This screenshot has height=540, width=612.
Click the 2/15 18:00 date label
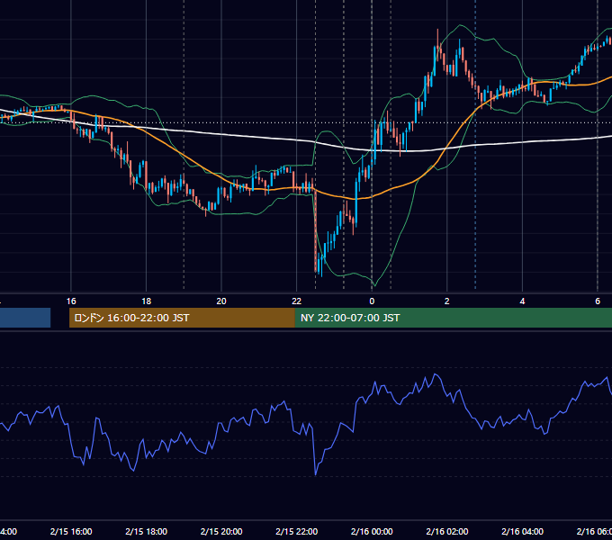pyautogui.click(x=147, y=531)
